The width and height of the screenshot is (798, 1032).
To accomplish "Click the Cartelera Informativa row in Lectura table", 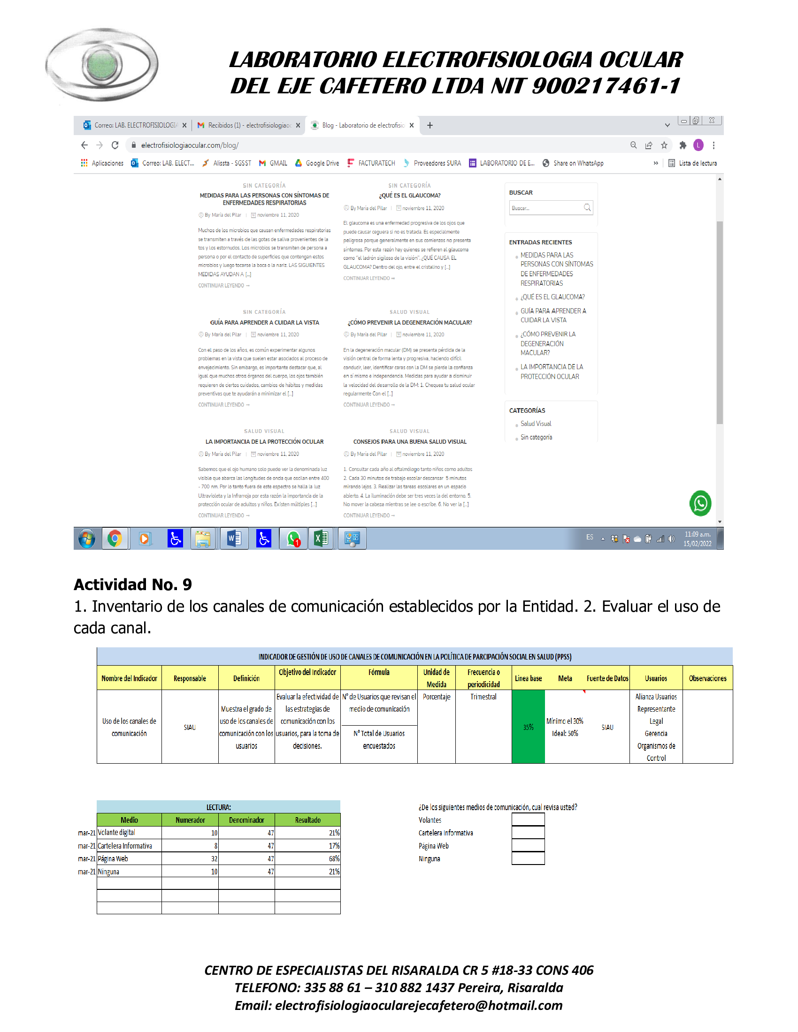I will [x=218, y=845].
